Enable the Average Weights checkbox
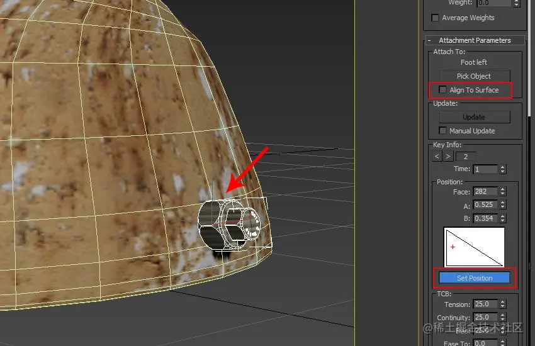 pyautogui.click(x=435, y=18)
